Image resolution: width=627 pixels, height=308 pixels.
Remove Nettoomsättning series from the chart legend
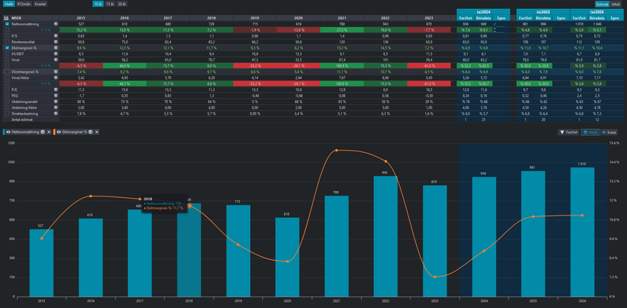[x=47, y=132]
